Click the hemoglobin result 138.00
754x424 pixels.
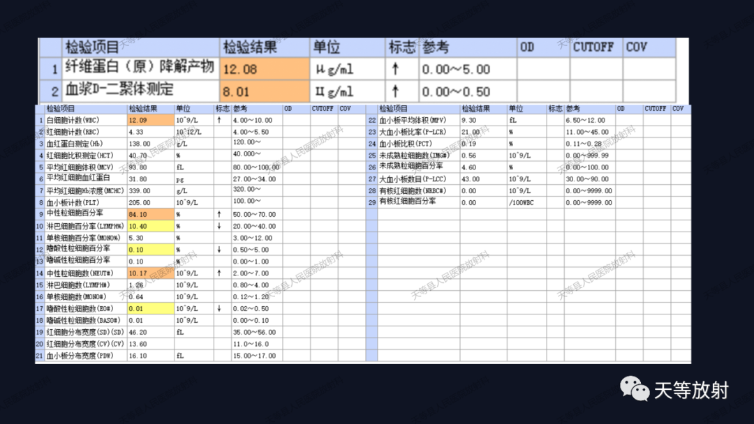[140, 144]
